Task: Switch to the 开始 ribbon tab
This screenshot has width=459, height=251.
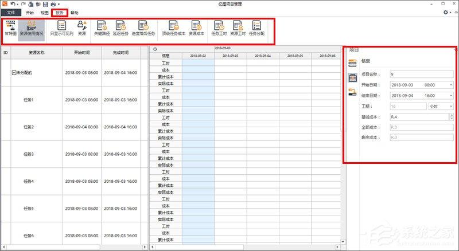Action: coord(30,13)
